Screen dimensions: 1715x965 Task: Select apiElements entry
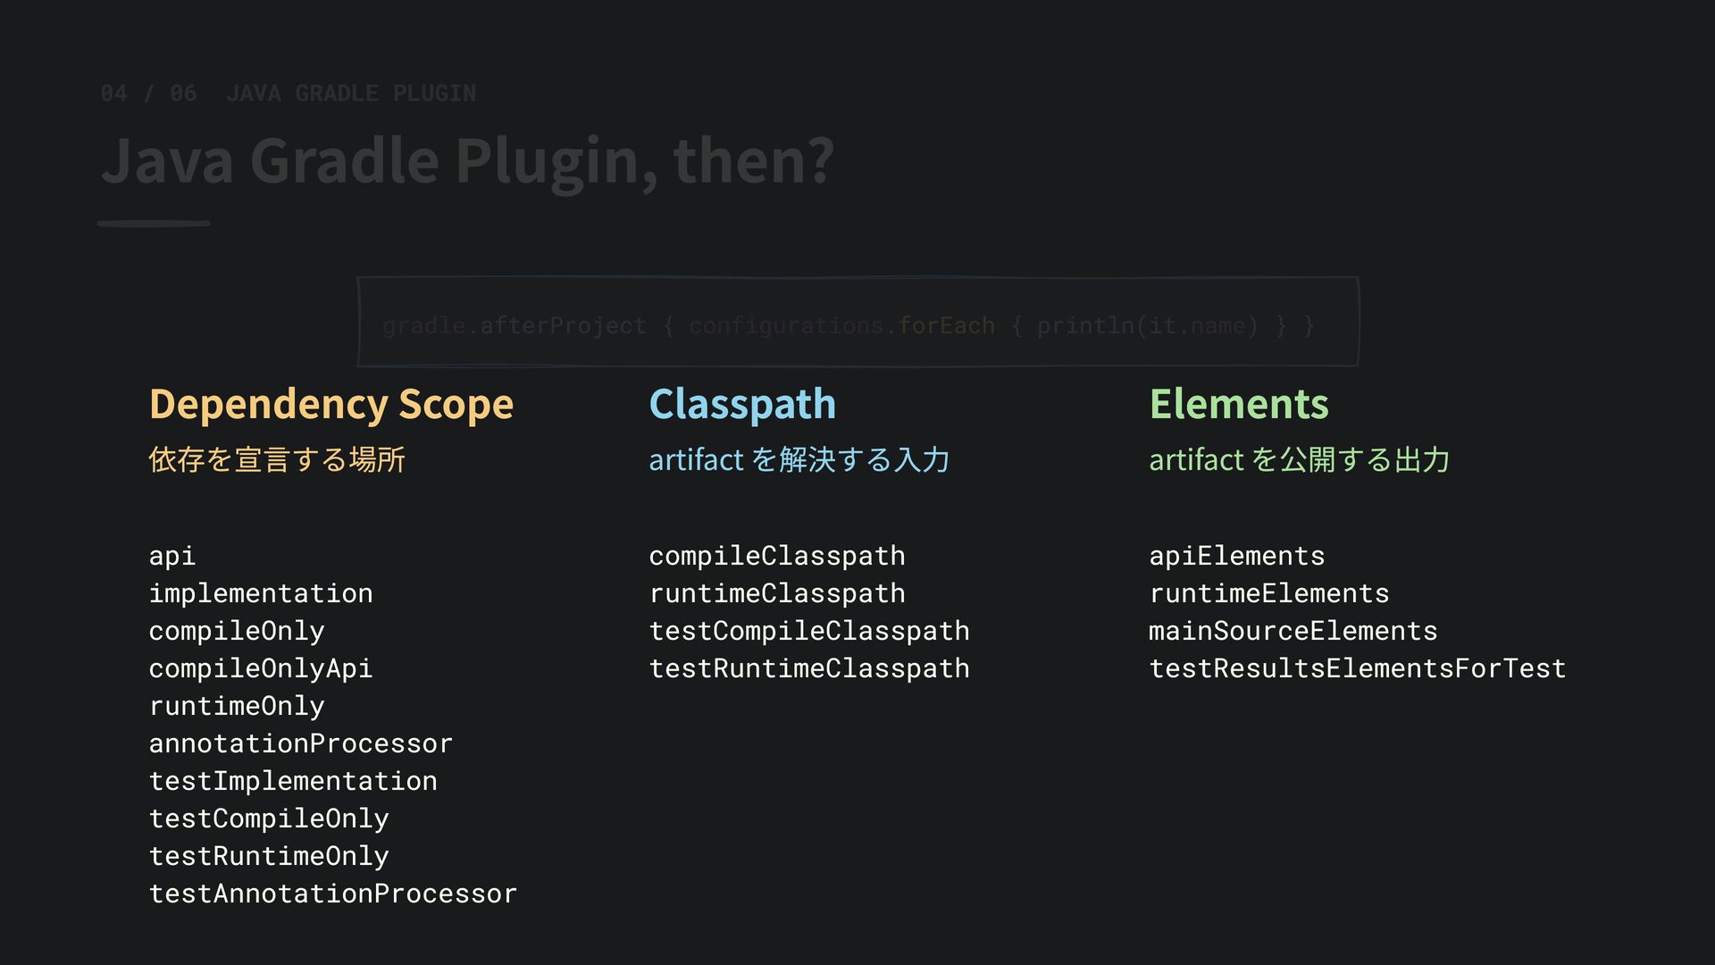(1237, 556)
